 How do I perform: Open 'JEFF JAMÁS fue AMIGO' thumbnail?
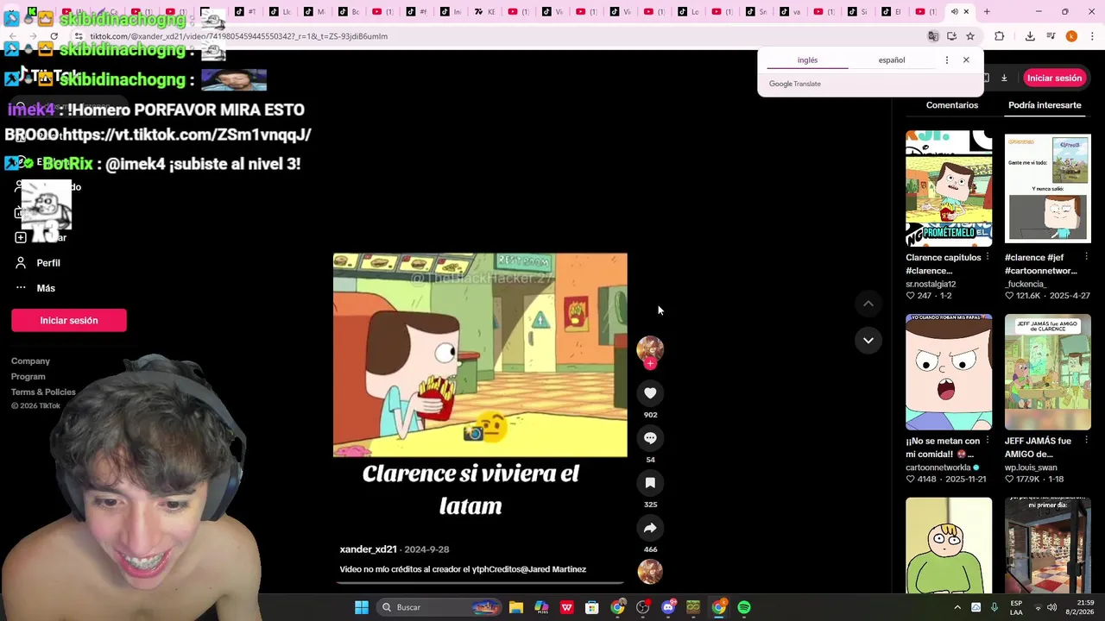[1047, 372]
